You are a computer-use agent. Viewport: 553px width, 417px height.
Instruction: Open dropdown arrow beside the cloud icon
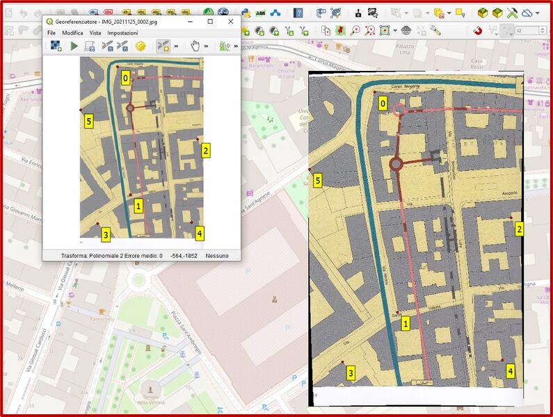[538, 13]
